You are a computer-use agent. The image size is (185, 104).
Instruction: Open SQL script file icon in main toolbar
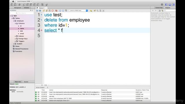tap(15, 5)
